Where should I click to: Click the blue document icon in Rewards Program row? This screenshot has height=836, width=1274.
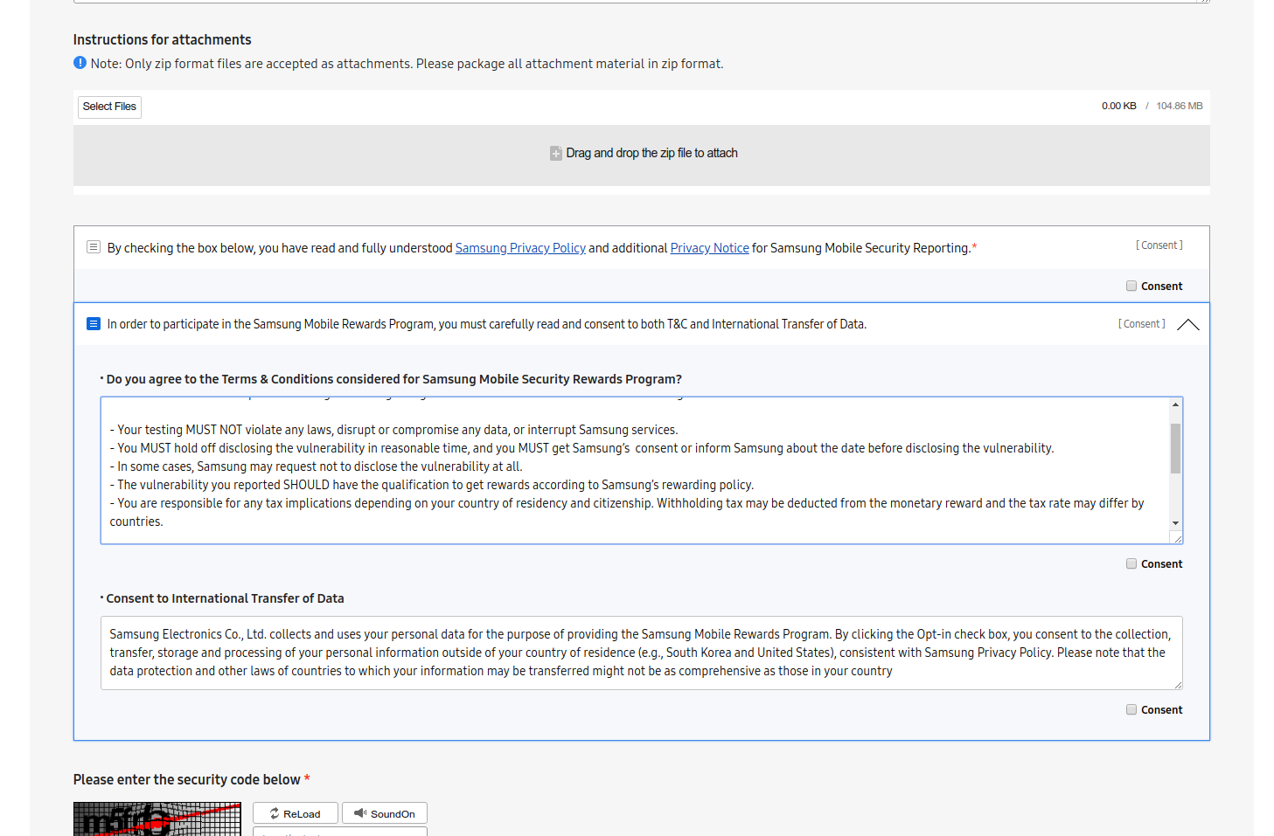pyautogui.click(x=94, y=324)
